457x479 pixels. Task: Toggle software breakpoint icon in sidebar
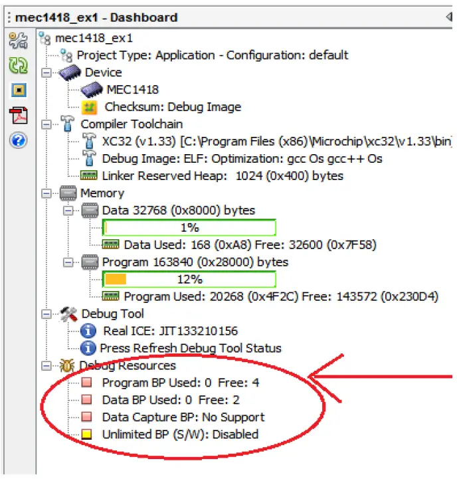(19, 90)
